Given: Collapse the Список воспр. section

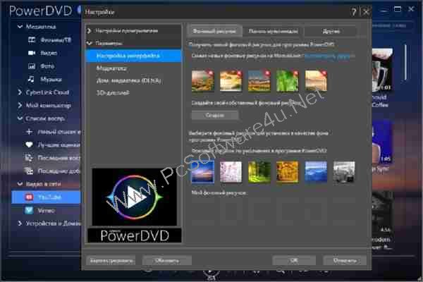Looking at the screenshot, I should click(x=20, y=118).
